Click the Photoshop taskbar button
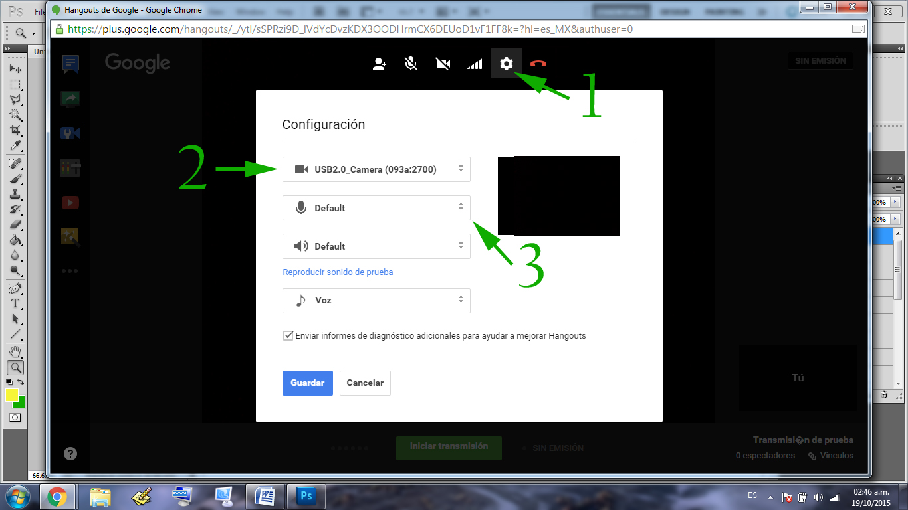The height and width of the screenshot is (510, 908). 306,497
